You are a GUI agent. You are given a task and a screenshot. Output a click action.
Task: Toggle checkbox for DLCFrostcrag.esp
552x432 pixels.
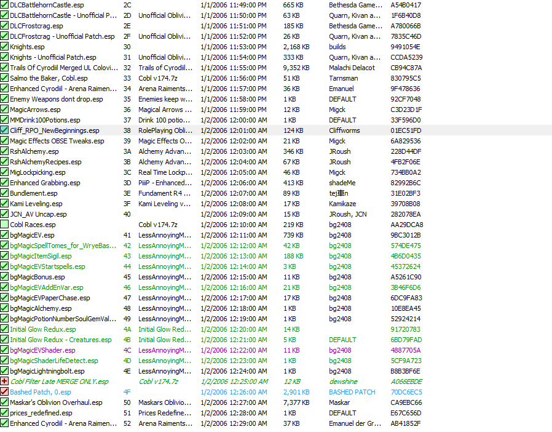pyautogui.click(x=4, y=26)
